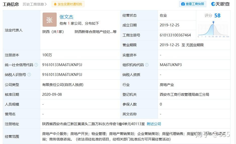The height and width of the screenshot is (144, 236).
Task: Click 附近公司 link next to address
Action: [154, 124]
